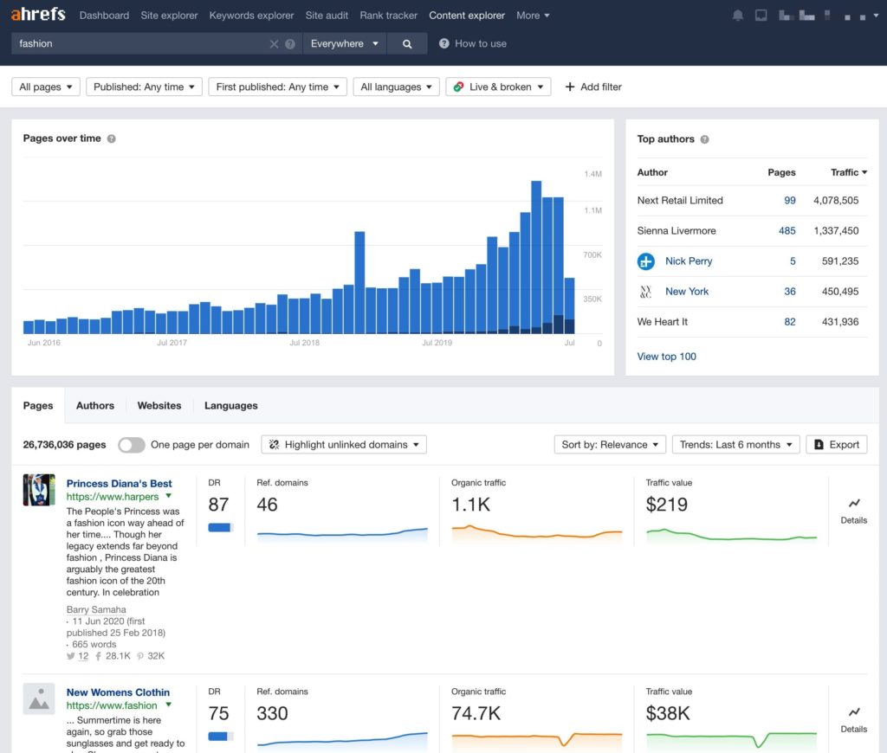Click We Heart It pages count 82
This screenshot has width=887, height=753.
point(790,322)
